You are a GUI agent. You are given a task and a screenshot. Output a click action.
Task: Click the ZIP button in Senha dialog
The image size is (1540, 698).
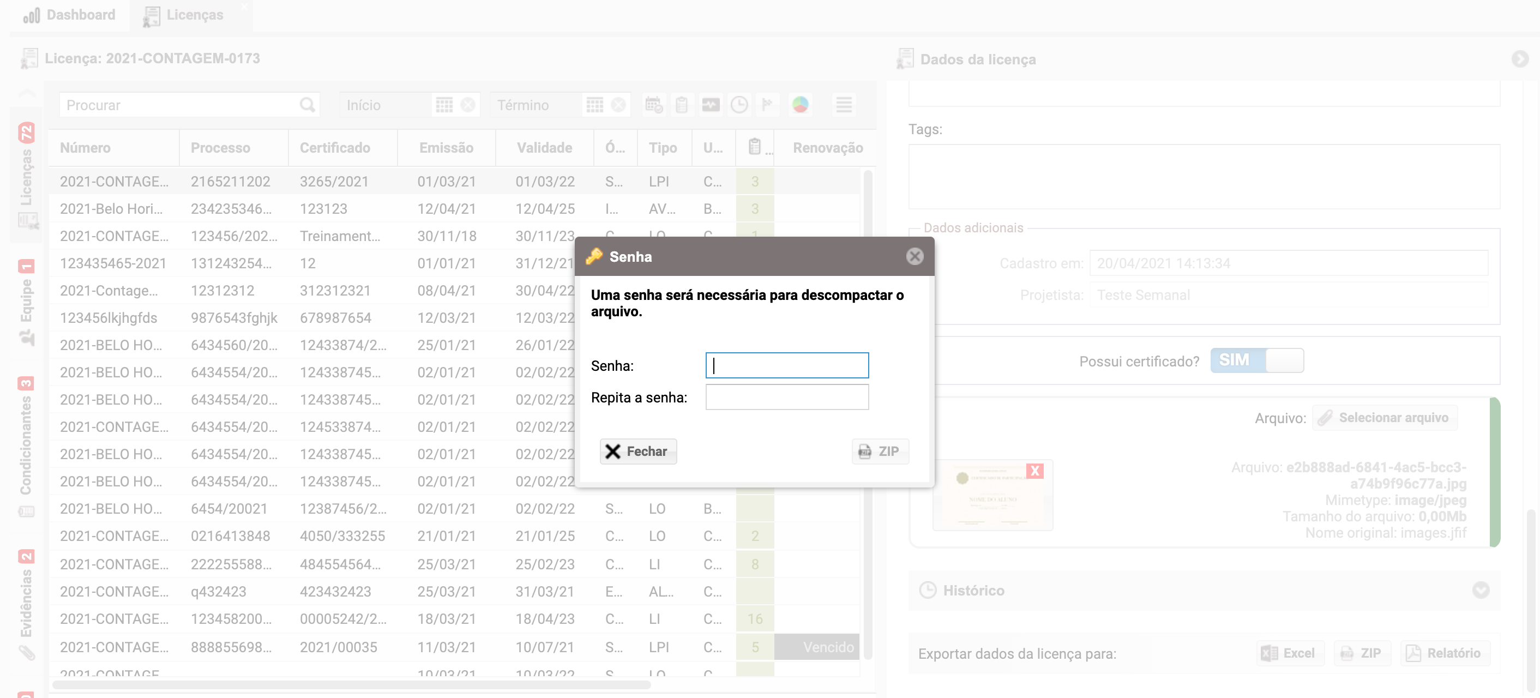click(x=880, y=451)
